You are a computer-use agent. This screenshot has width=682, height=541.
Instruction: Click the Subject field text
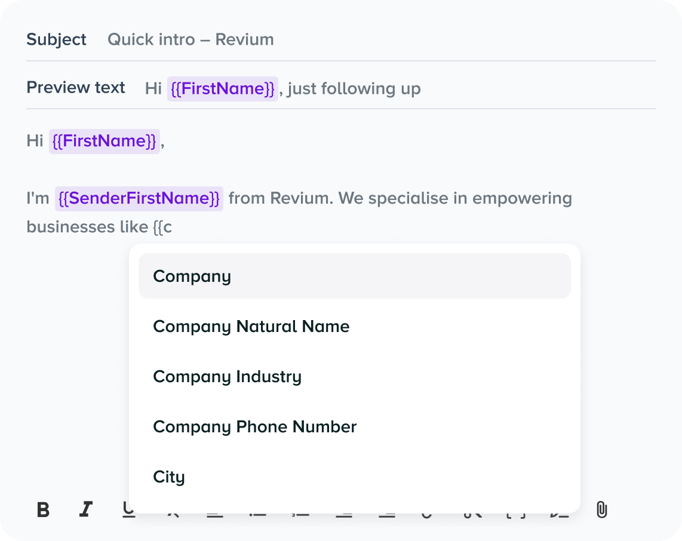(x=191, y=39)
